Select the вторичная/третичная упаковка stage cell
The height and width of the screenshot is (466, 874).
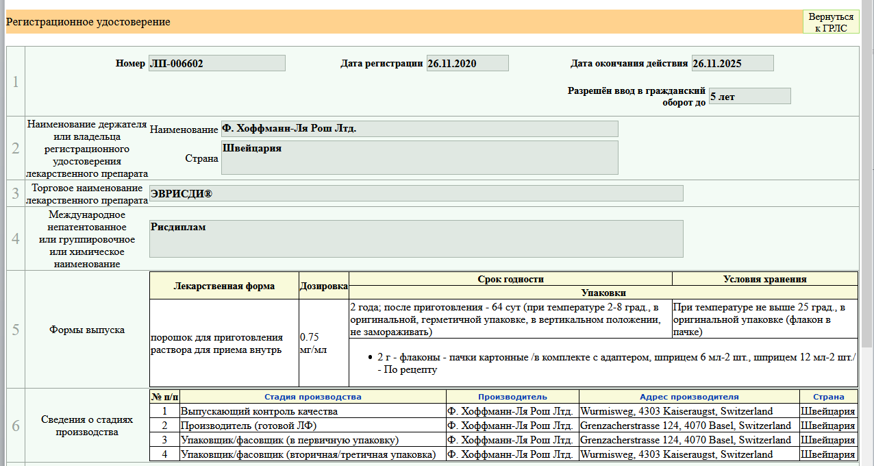point(312,454)
